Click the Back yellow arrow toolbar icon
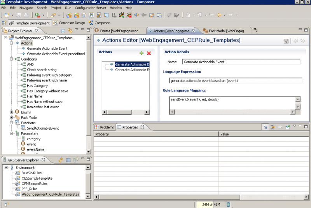311x208 pixels. click(x=219, y=15)
